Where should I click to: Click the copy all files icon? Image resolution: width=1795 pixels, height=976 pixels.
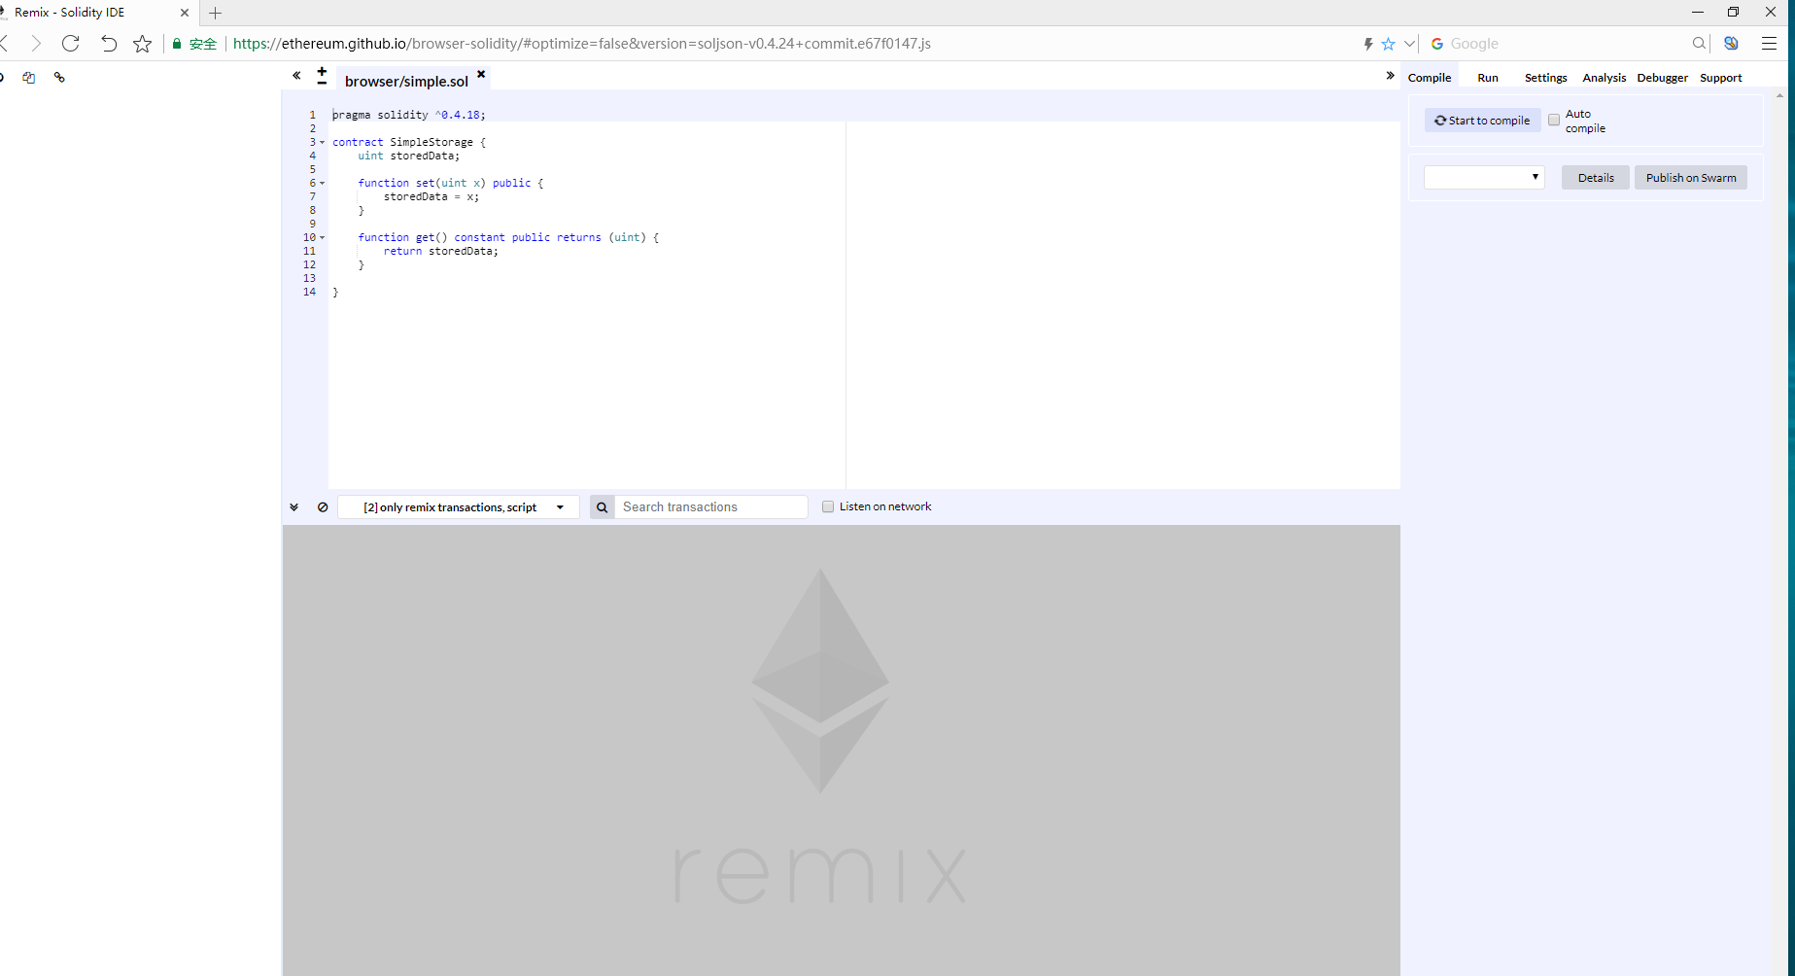click(29, 78)
